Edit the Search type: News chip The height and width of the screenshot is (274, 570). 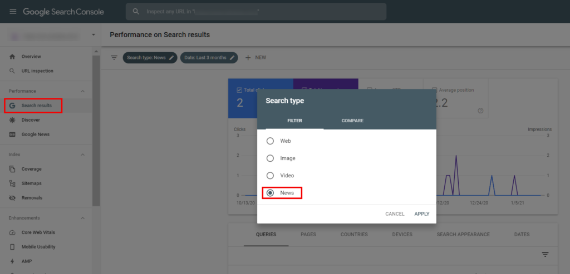tap(150, 58)
